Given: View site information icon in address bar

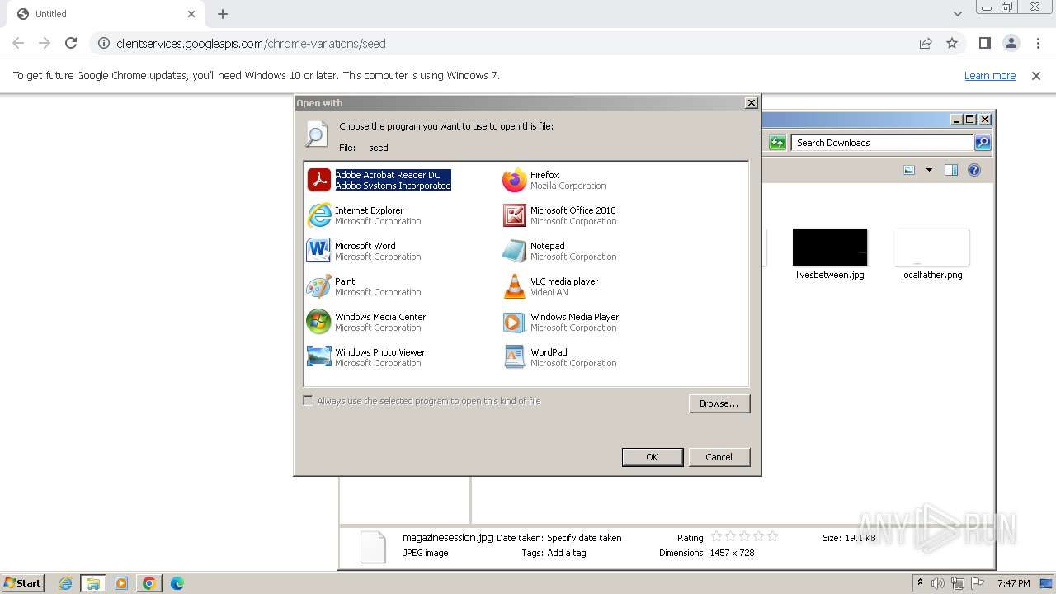Looking at the screenshot, I should (104, 43).
